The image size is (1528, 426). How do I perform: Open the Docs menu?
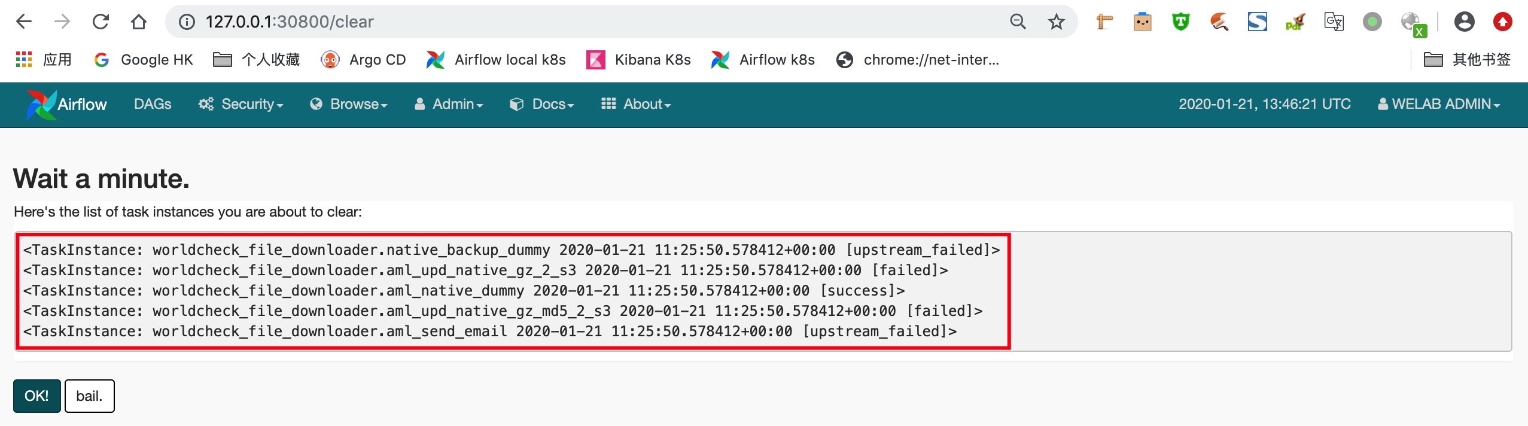pyautogui.click(x=541, y=104)
